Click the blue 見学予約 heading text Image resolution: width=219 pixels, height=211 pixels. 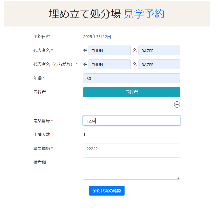pyautogui.click(x=144, y=14)
